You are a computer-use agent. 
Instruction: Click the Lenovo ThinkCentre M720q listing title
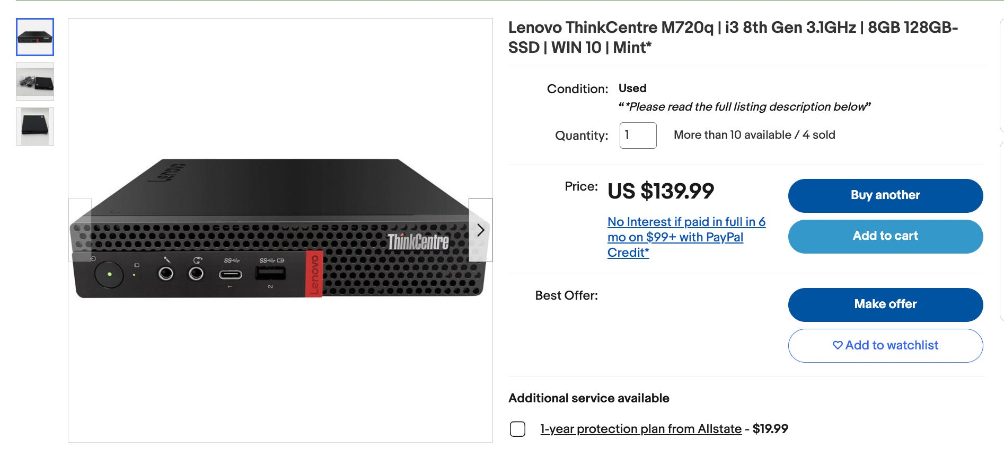(733, 37)
